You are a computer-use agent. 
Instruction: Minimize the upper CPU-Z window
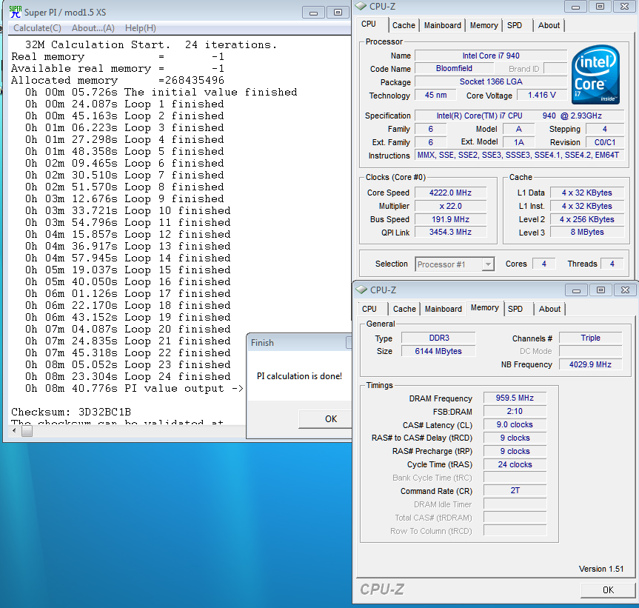pos(575,7)
